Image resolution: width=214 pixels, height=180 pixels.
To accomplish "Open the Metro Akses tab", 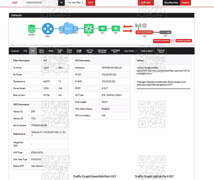I will (42, 51).
